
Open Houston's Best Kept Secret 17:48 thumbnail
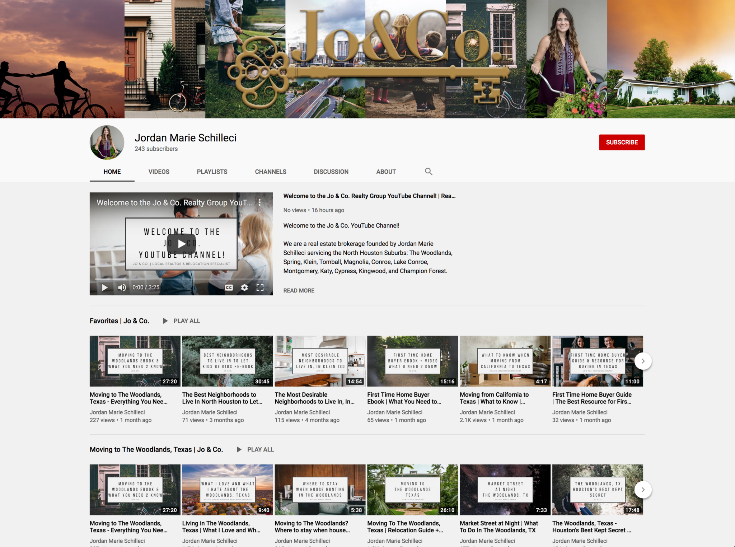[598, 490]
